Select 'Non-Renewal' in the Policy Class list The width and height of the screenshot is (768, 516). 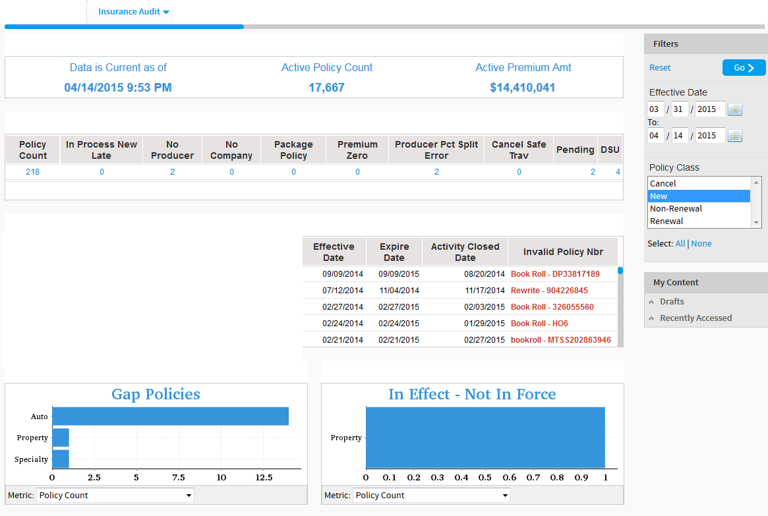click(x=676, y=209)
